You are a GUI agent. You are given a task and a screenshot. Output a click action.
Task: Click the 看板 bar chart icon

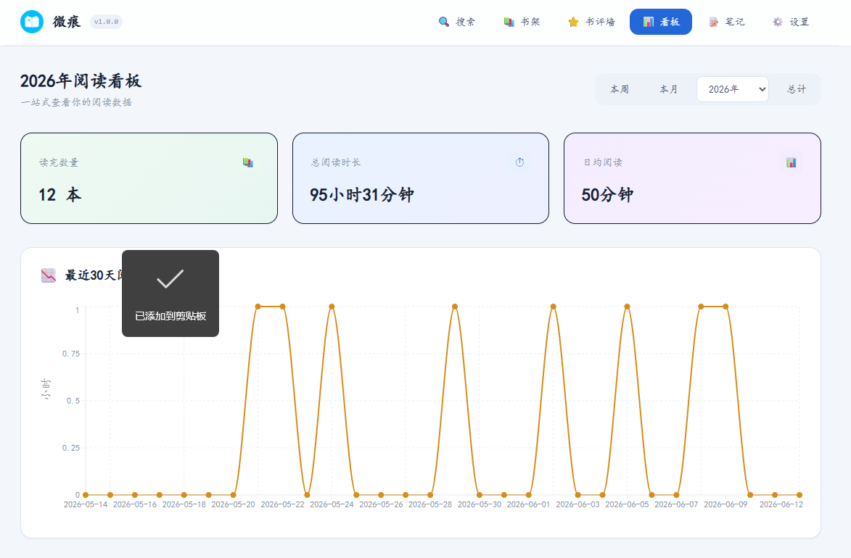click(x=648, y=22)
